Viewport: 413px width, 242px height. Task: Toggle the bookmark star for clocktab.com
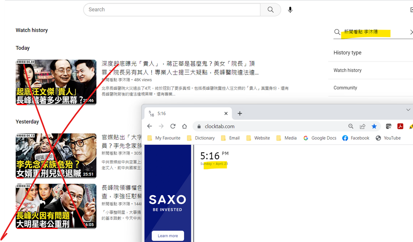pyautogui.click(x=374, y=126)
